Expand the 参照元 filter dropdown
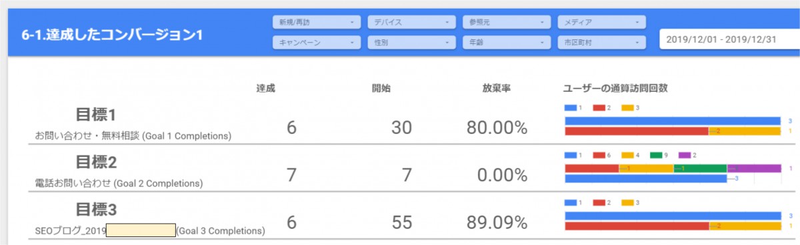Screen dimensions: 800x245 point(507,22)
